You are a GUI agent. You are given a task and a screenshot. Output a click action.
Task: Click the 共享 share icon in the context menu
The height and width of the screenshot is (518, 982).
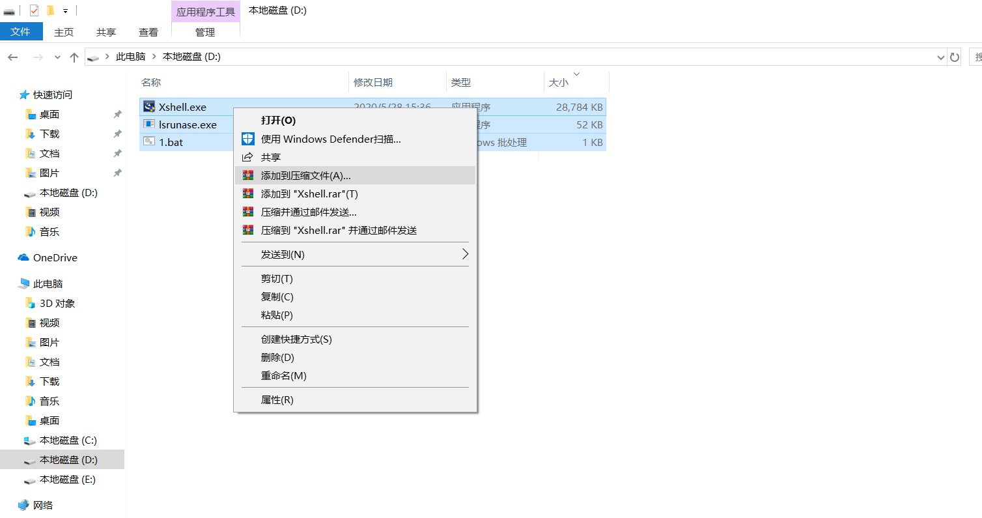(248, 156)
